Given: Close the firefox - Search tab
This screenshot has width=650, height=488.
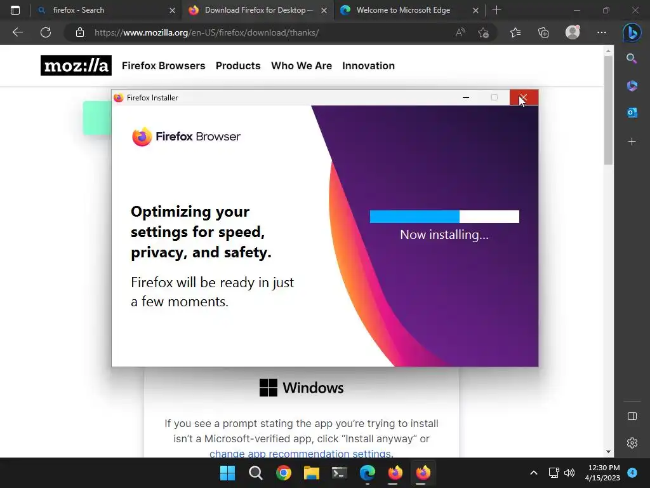Looking at the screenshot, I should (172, 10).
